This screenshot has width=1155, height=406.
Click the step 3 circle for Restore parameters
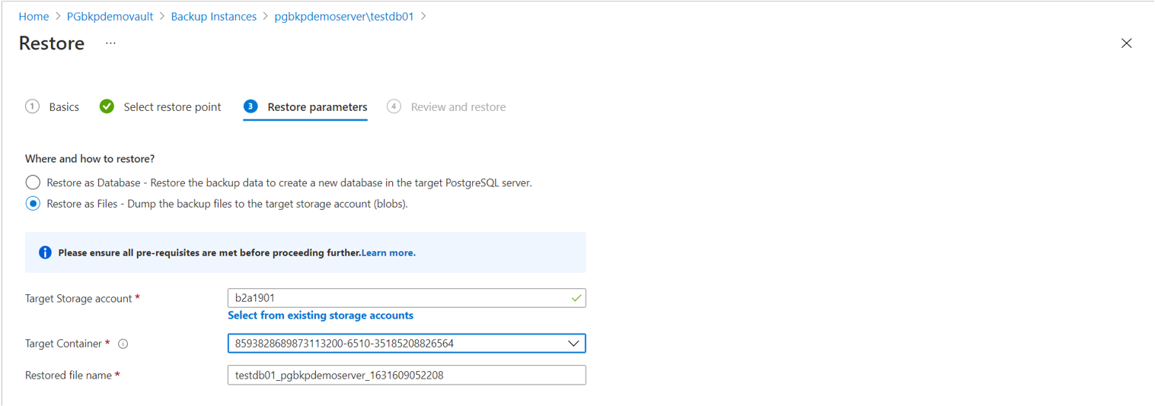(x=250, y=106)
